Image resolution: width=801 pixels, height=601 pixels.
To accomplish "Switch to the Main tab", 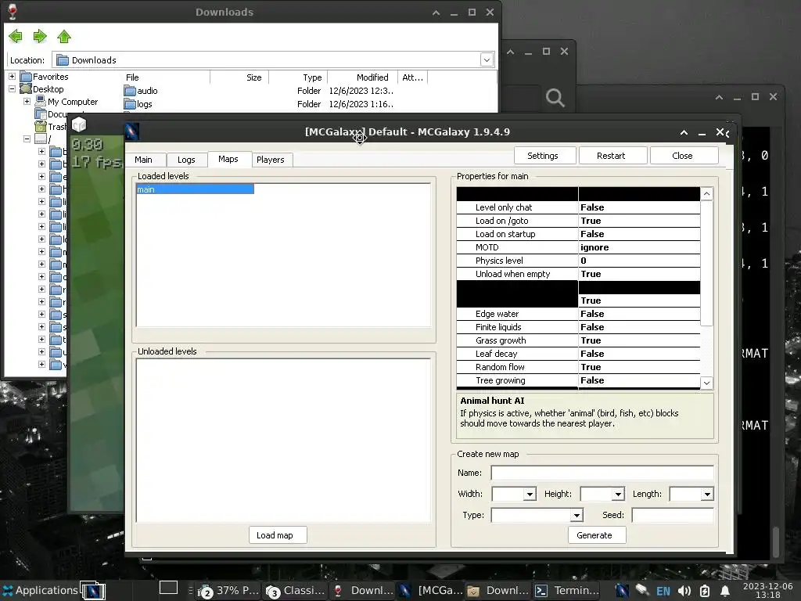I will [144, 160].
